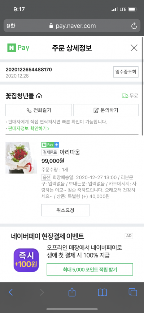This screenshot has width=144, height=313.
Task: Close the order details page
Action: pos(134,48)
